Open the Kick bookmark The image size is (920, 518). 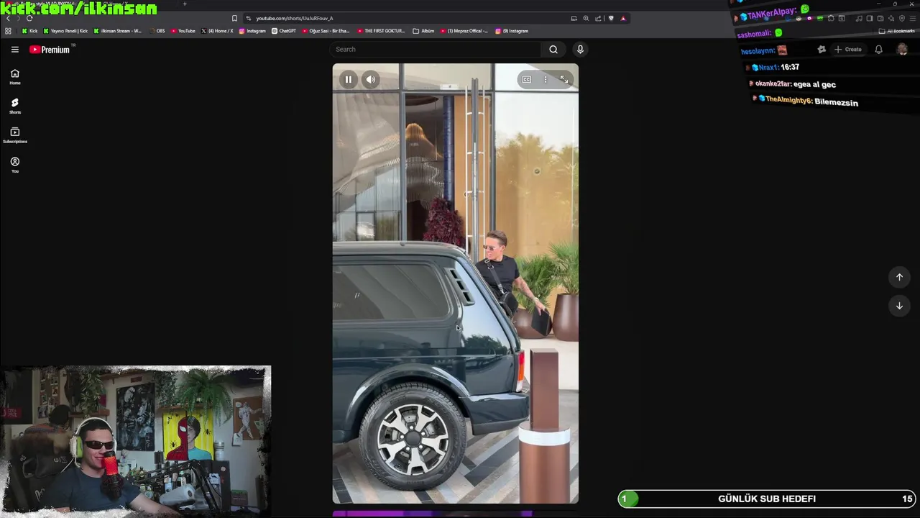29,31
